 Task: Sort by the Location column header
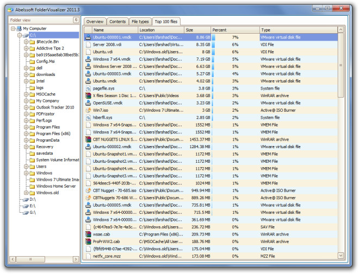[161, 30]
